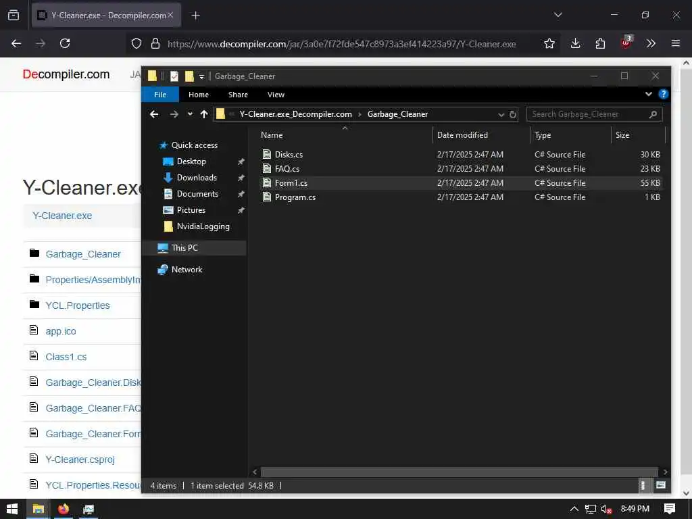Click the browser URL address field

point(341,44)
